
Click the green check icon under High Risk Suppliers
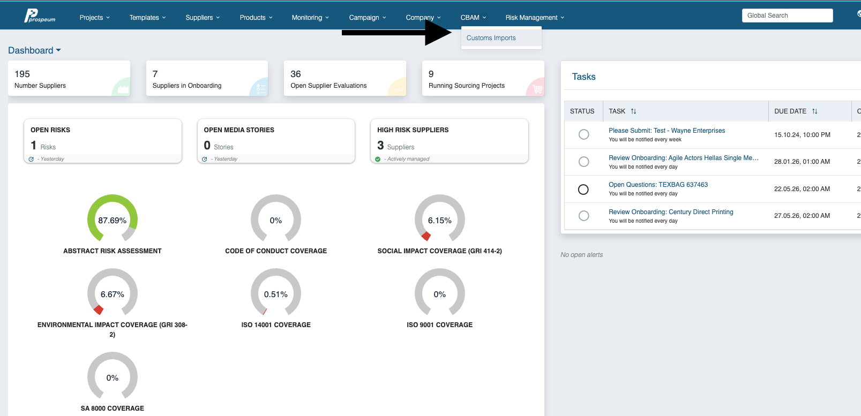click(x=378, y=159)
